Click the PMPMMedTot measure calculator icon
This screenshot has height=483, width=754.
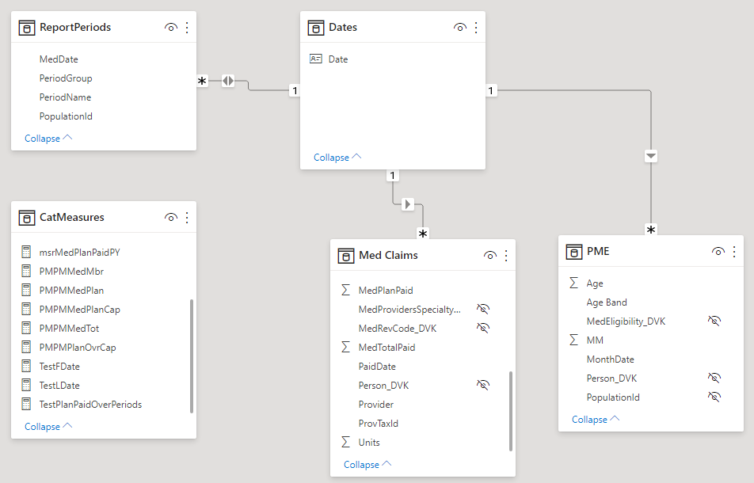tap(26, 328)
